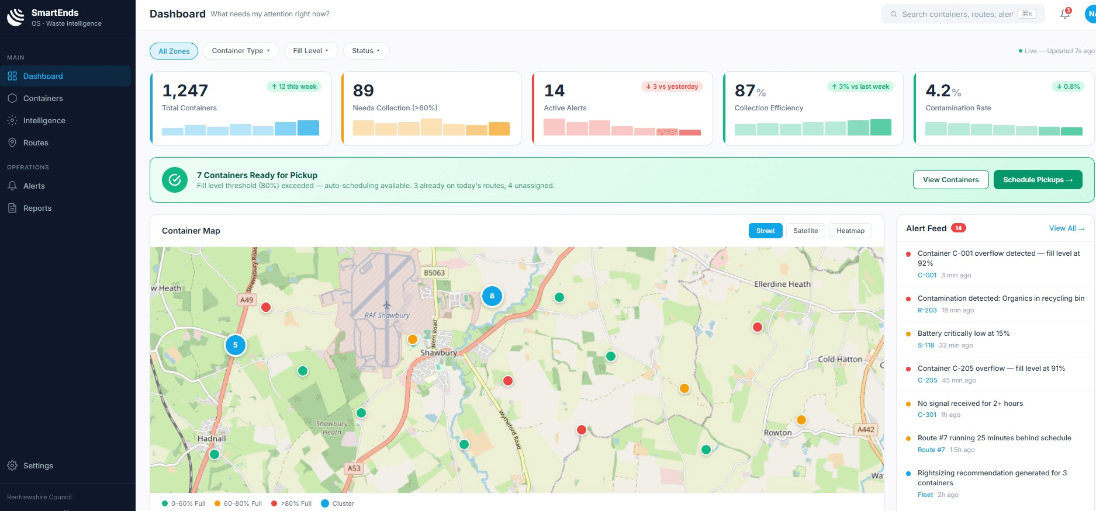The height and width of the screenshot is (511, 1096).
Task: Open notifications bell in header
Action: 1065,14
